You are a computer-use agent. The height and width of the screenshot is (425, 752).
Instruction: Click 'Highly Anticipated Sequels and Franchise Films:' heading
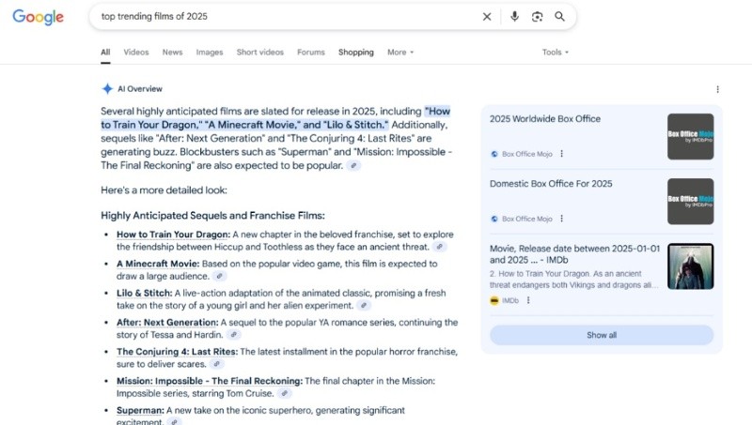[x=212, y=216]
